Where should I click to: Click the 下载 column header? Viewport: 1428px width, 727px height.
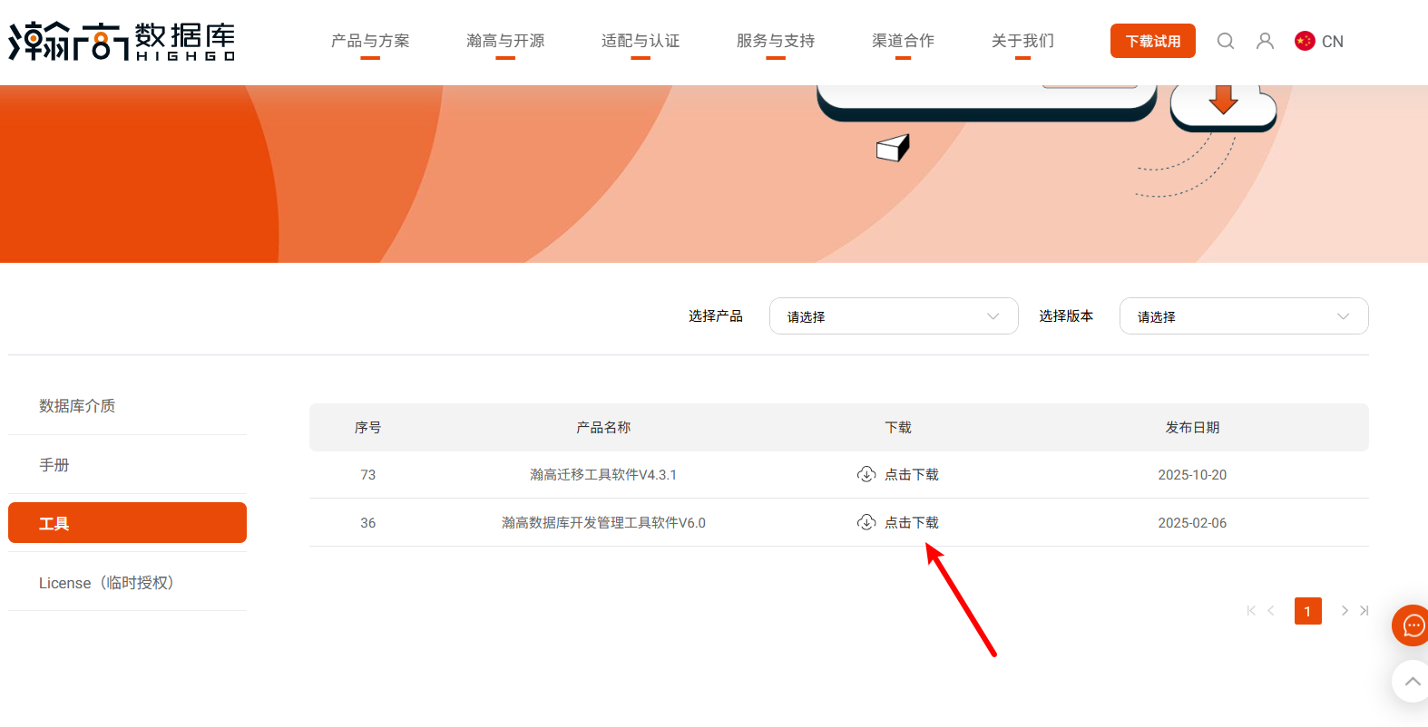pyautogui.click(x=898, y=427)
